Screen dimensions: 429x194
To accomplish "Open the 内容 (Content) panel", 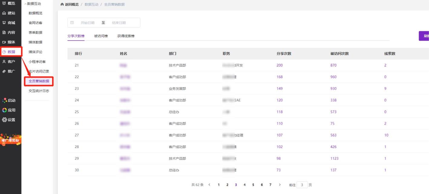I will [x=10, y=32].
